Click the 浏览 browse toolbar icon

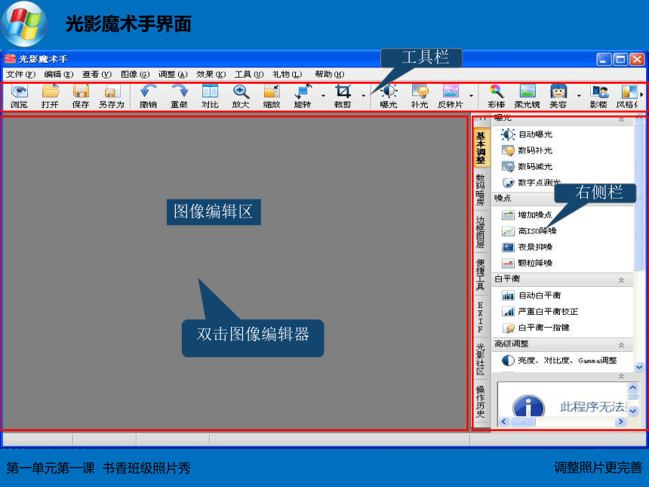pos(19,96)
